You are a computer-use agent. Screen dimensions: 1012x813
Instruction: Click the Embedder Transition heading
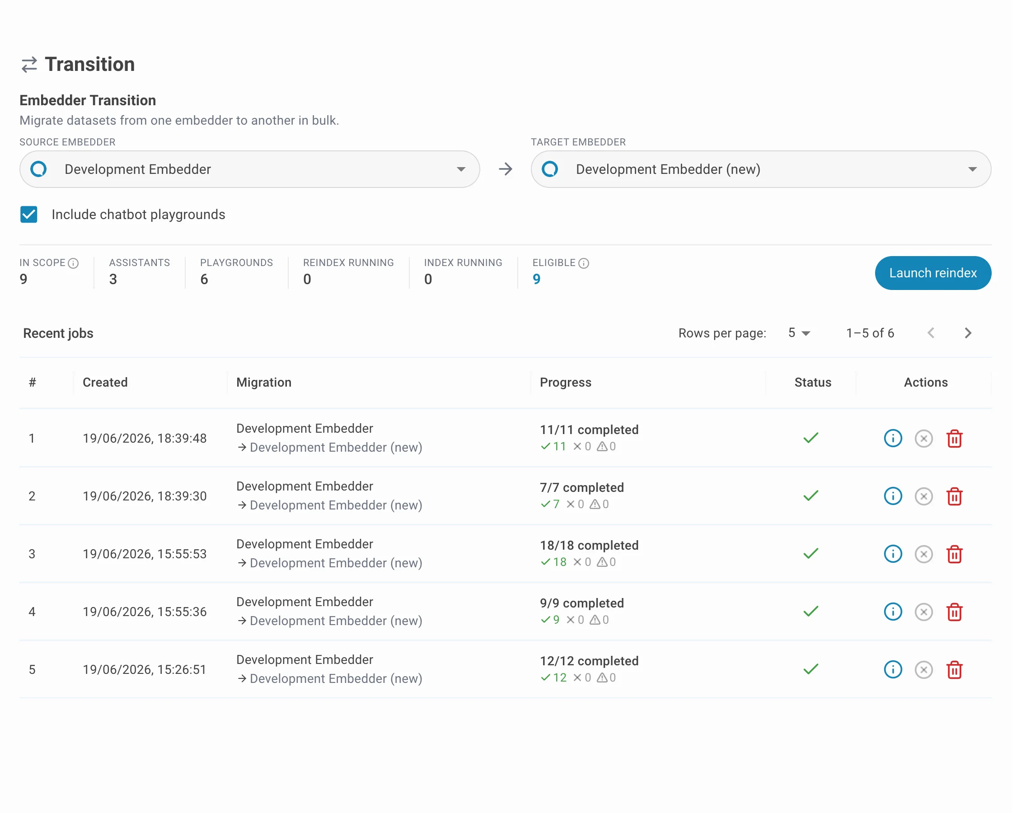(x=88, y=100)
